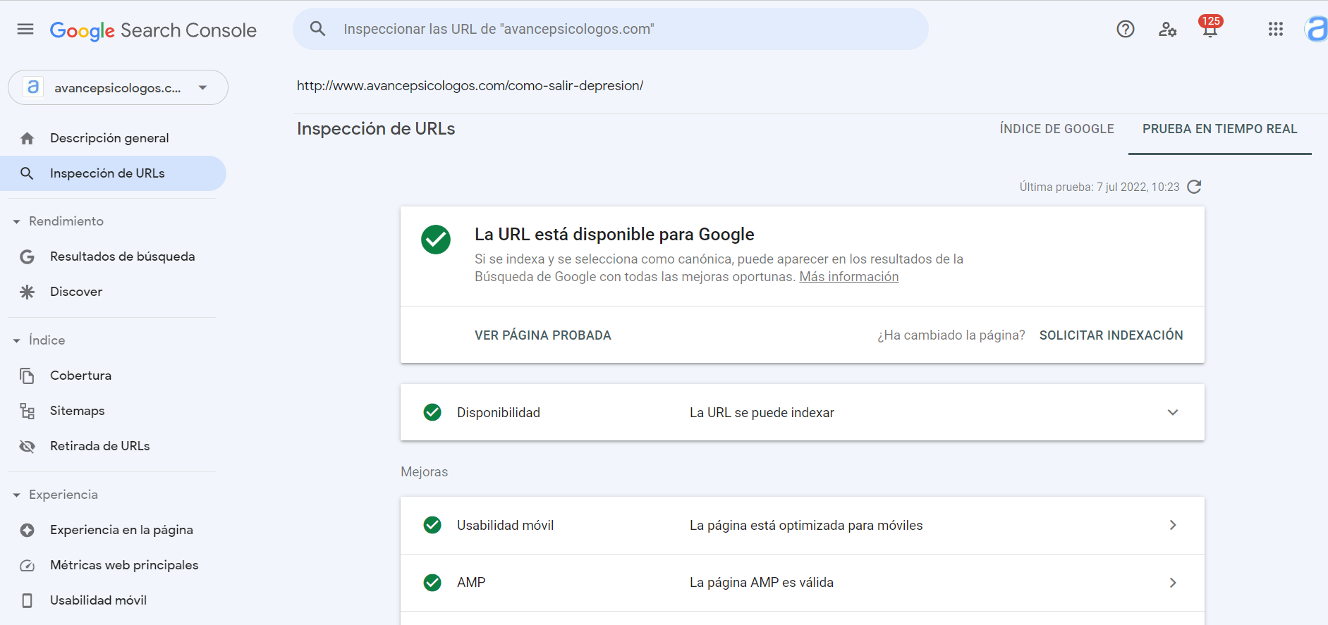Click 'La URL se puede indexar' text

click(762, 413)
